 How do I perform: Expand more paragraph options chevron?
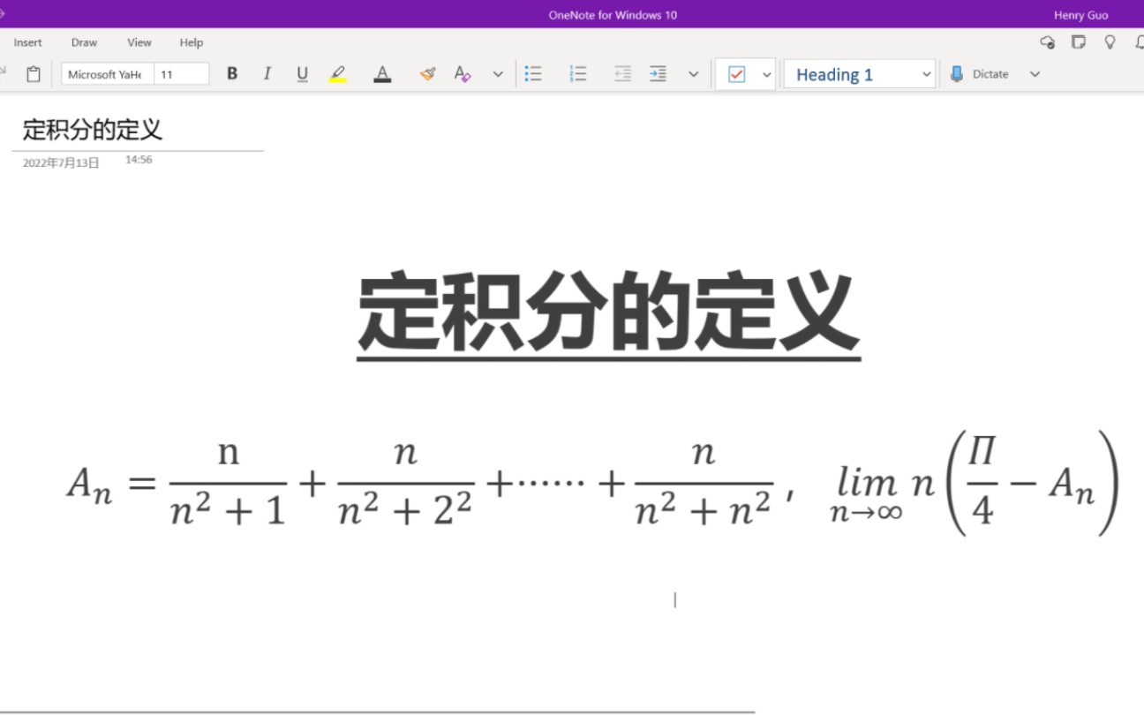694,74
